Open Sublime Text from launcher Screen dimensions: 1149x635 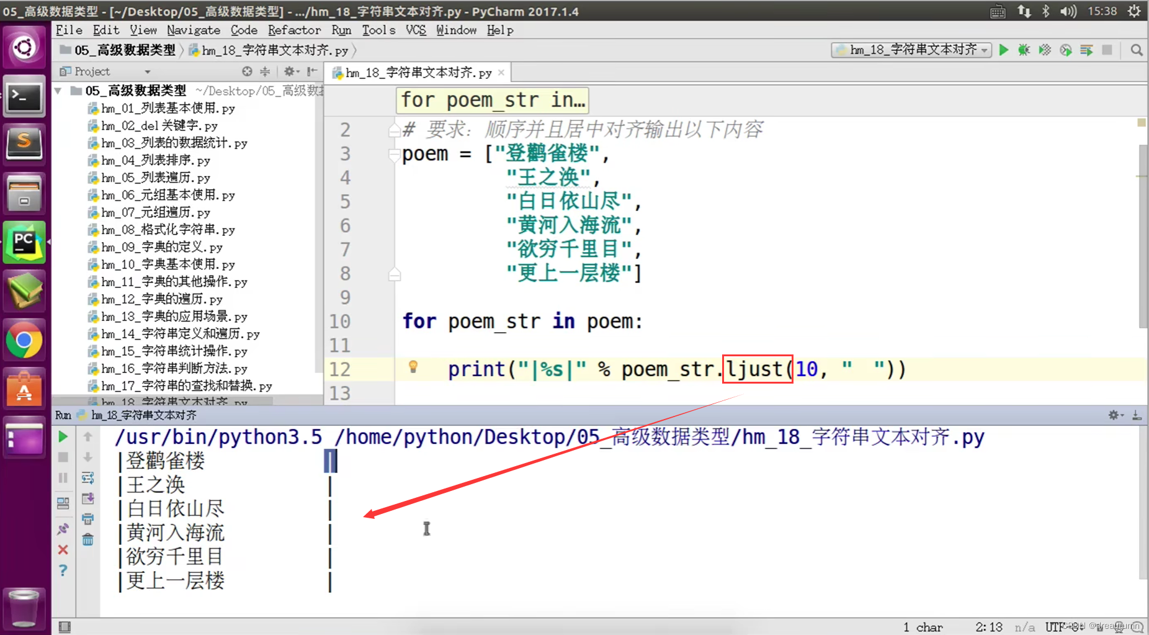point(24,143)
